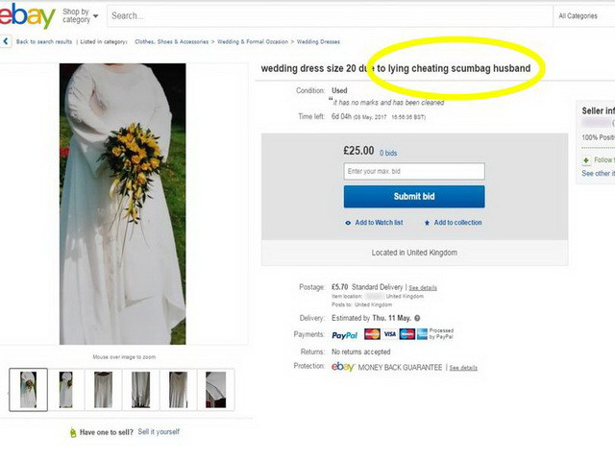615x461 pixels.
Task: Click the max bid input field
Action: coord(413,171)
